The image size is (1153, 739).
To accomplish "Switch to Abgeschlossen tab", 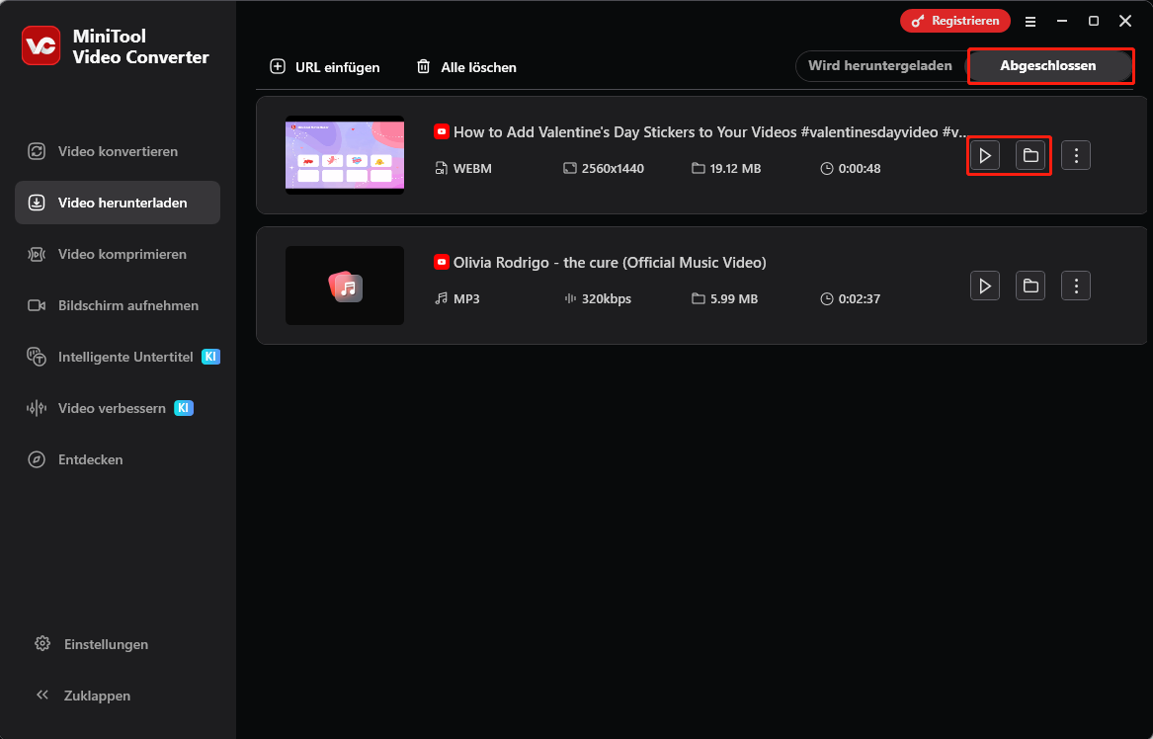I will pyautogui.click(x=1048, y=66).
